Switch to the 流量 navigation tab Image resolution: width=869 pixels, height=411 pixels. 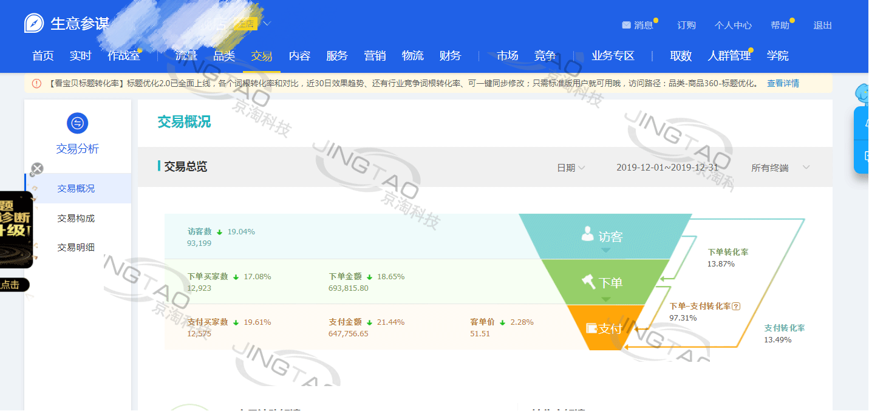(x=186, y=56)
